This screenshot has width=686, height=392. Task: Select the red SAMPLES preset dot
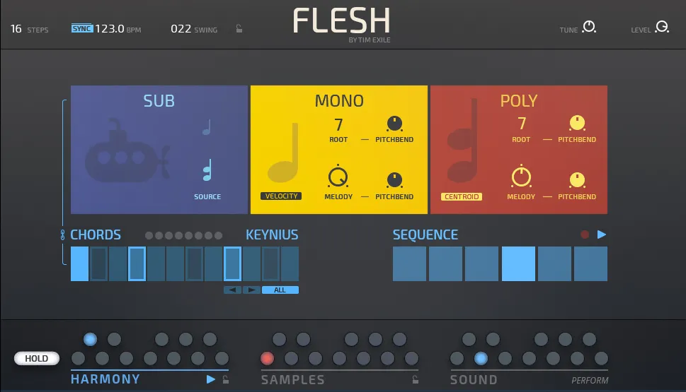click(x=267, y=358)
